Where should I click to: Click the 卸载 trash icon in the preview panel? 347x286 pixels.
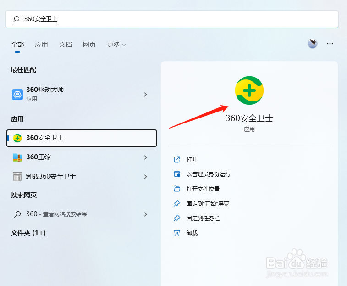177,233
